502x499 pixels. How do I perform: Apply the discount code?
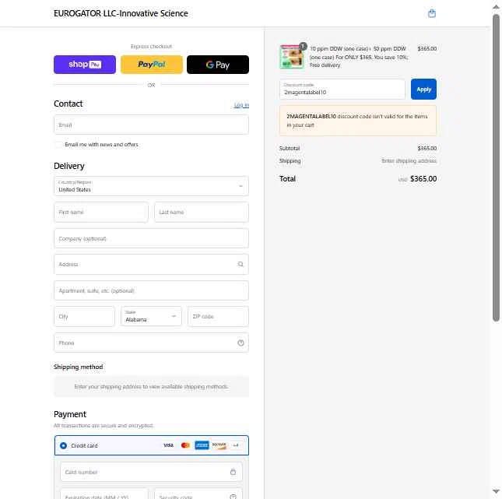(423, 90)
